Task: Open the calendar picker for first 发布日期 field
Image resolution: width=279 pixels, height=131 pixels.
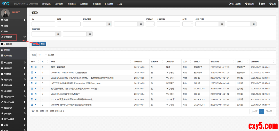Action: [110, 24]
